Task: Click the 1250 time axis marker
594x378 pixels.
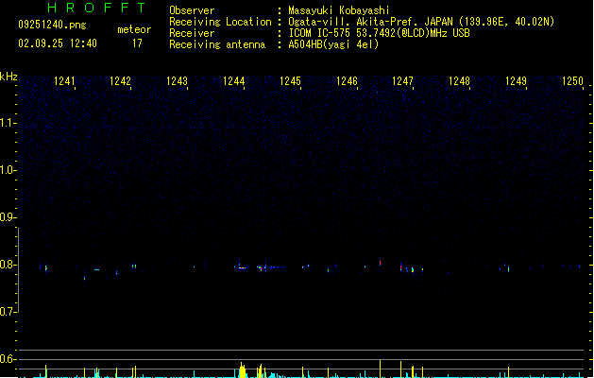Action: [572, 81]
